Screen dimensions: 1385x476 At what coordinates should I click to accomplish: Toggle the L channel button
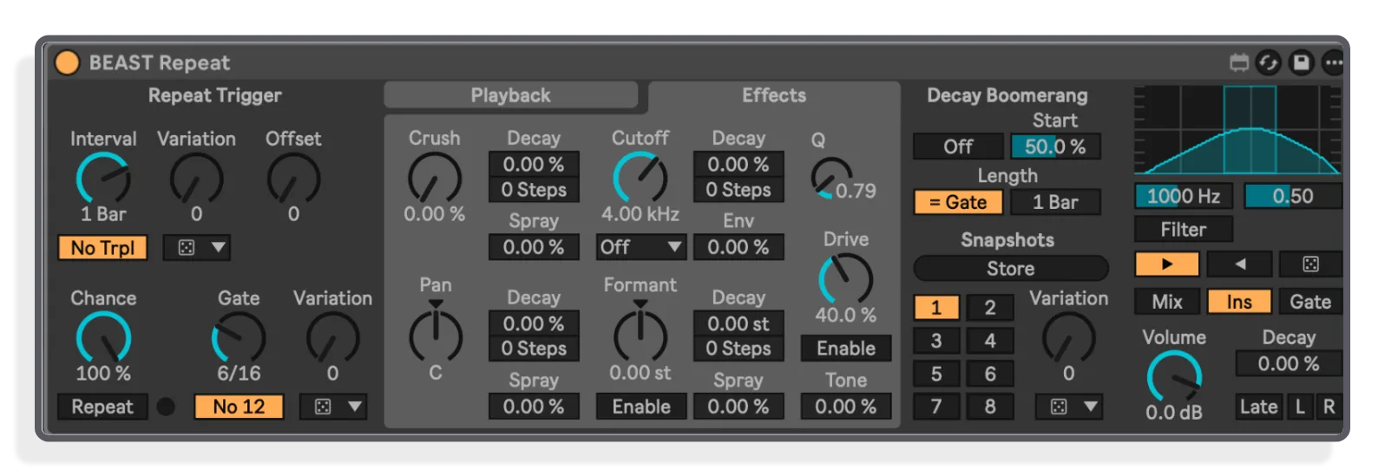coord(1300,407)
